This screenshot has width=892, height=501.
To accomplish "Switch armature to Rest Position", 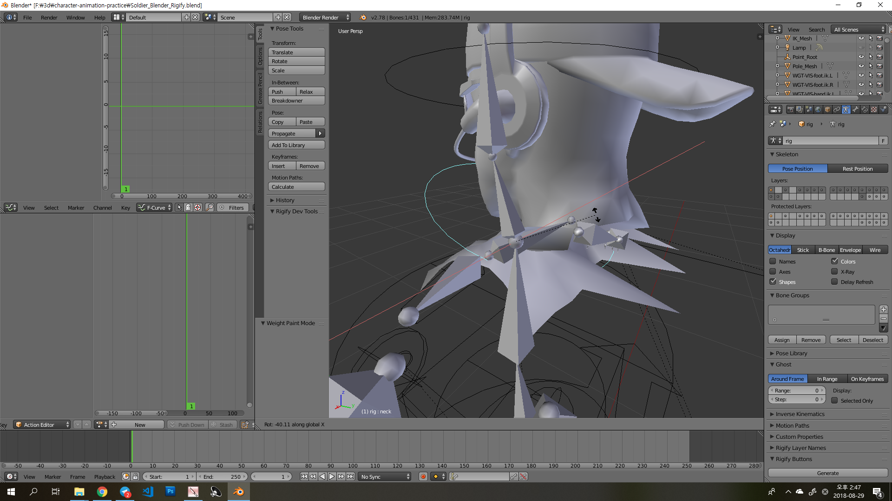I will pyautogui.click(x=858, y=168).
